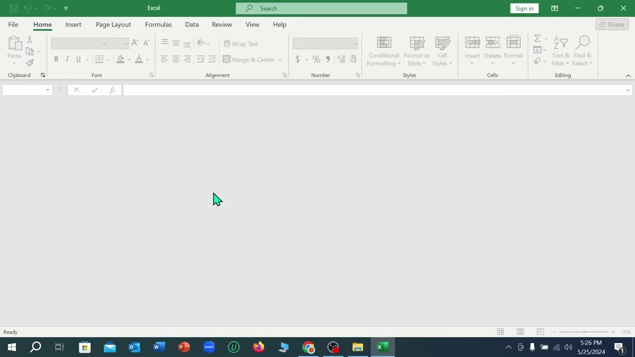Viewport: 635px width, 357px height.
Task: Toggle Underline formatting
Action: [78, 59]
